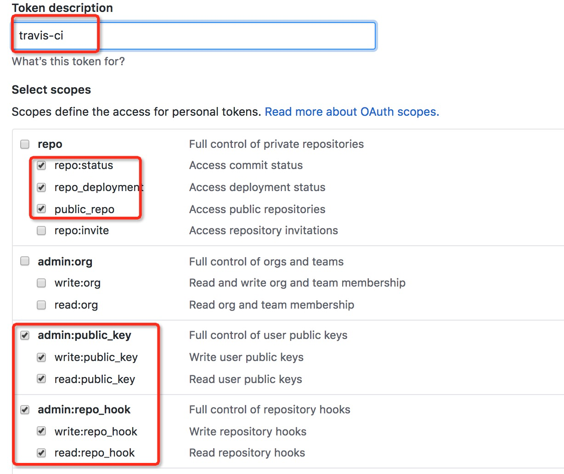Click the 'Full control of orgs and teams' text

click(266, 262)
